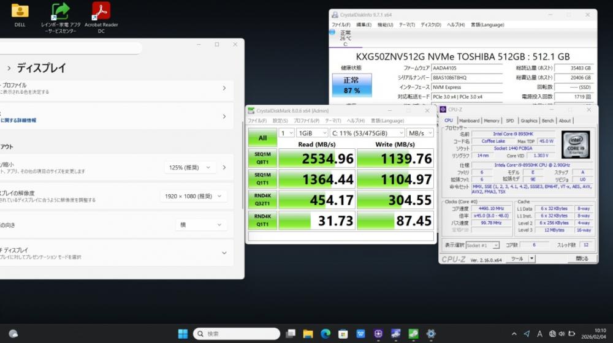Run the SEQ1M Q1T1 test
The height and width of the screenshot is (343, 613).
pos(262,179)
